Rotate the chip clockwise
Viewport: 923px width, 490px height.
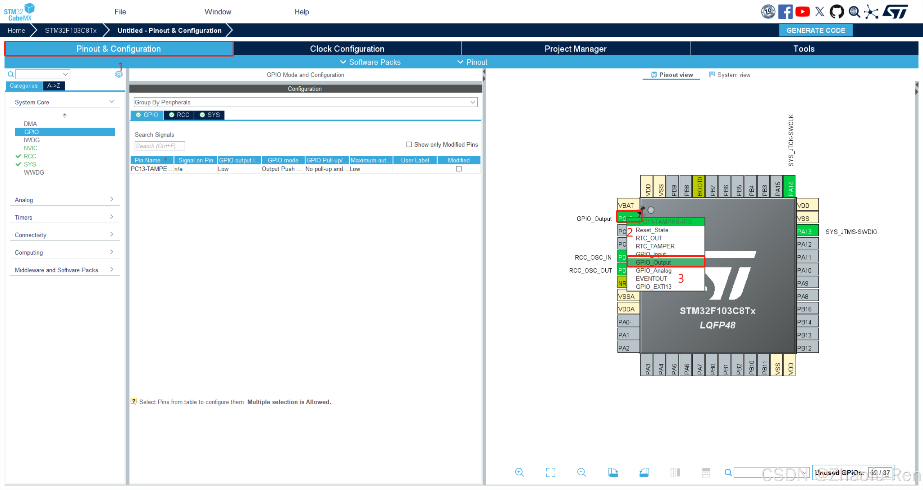613,472
